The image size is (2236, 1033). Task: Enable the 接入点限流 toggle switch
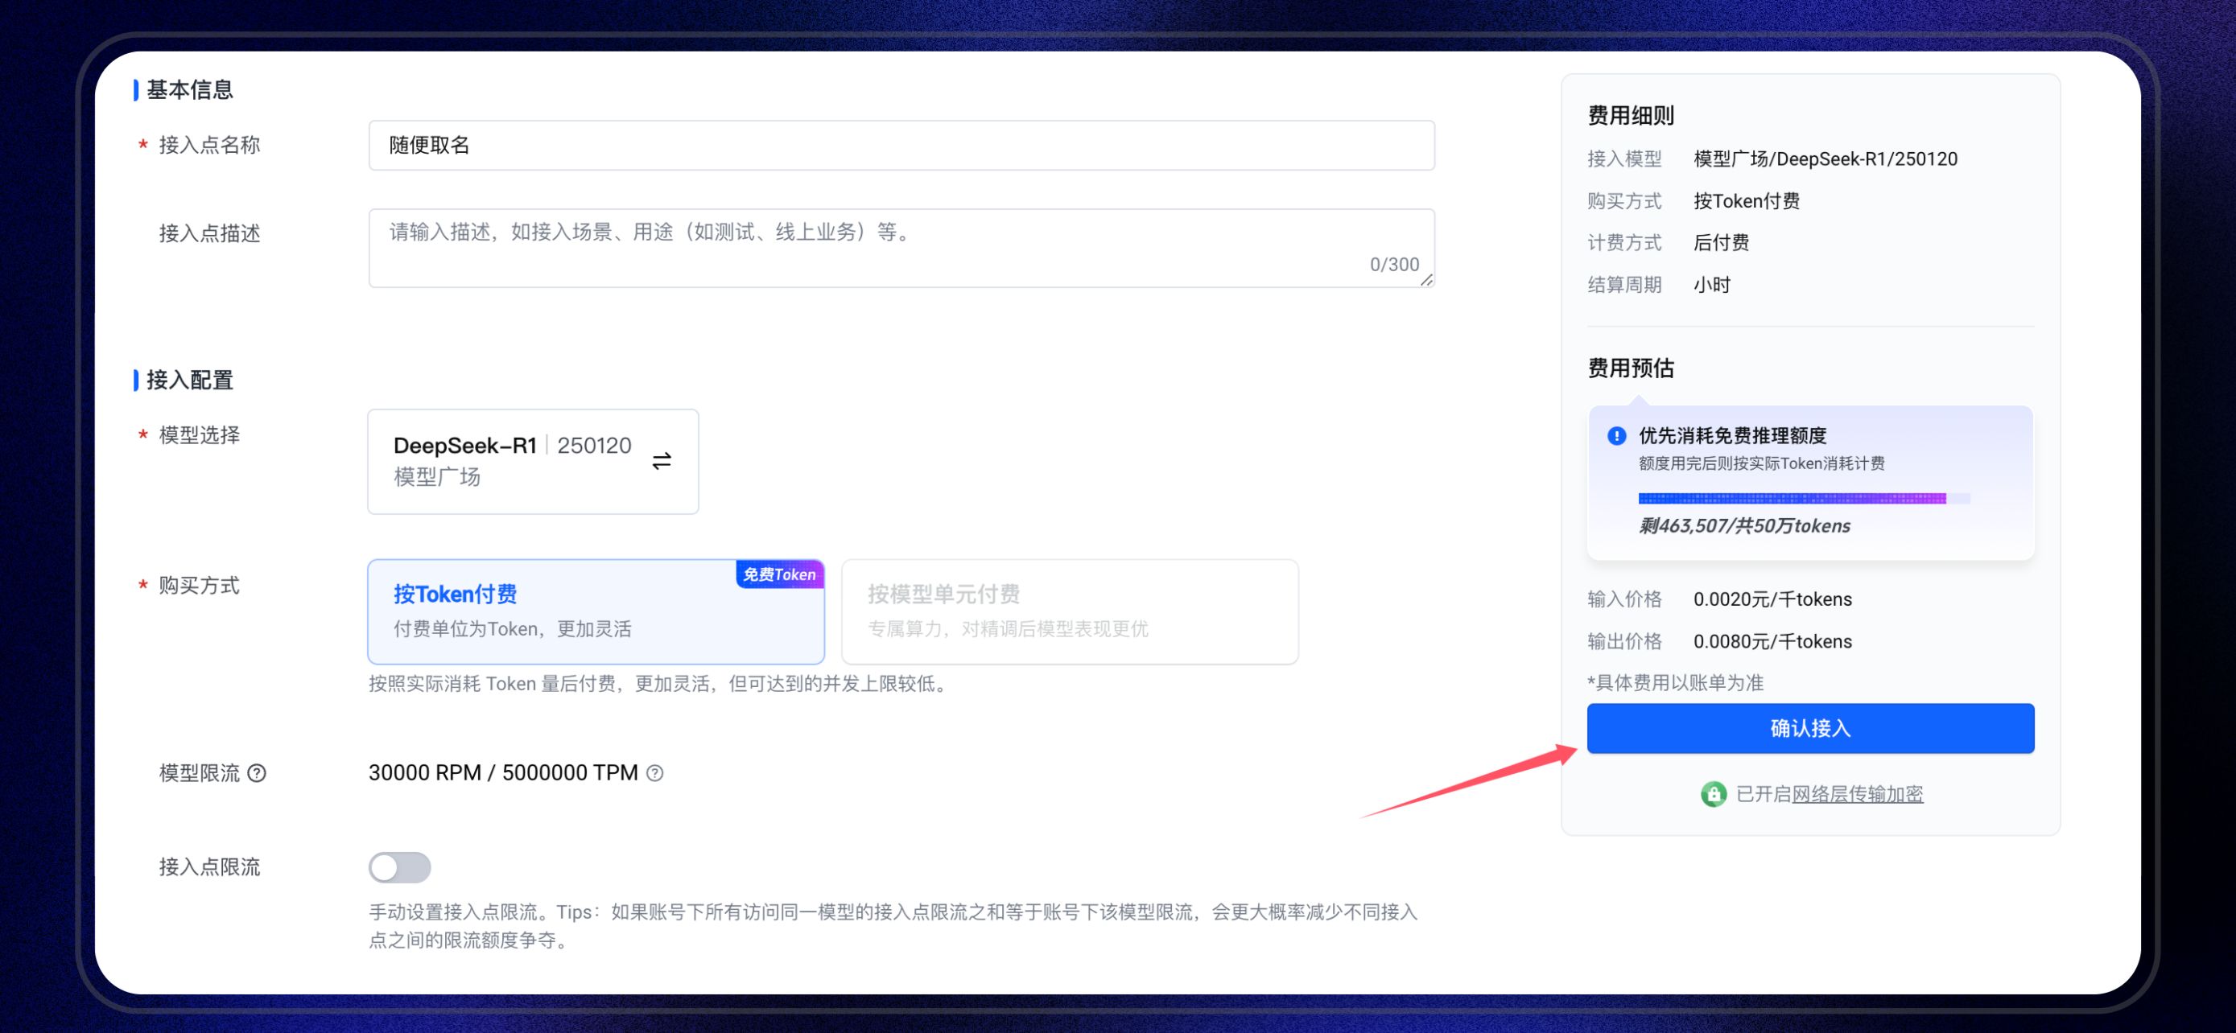(x=399, y=866)
